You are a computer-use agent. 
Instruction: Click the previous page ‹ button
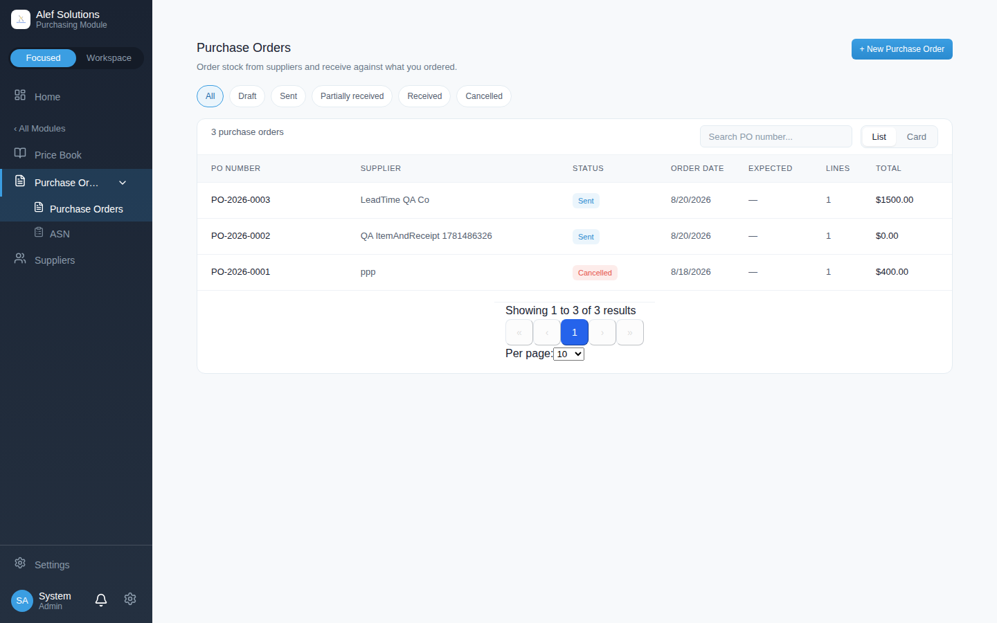point(547,332)
